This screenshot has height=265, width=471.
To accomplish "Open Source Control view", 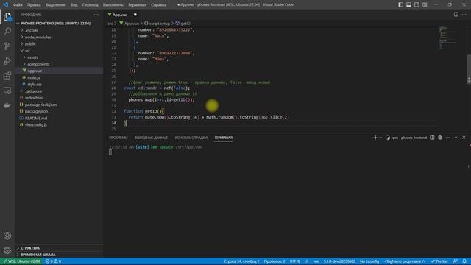I will pyautogui.click(x=7, y=46).
